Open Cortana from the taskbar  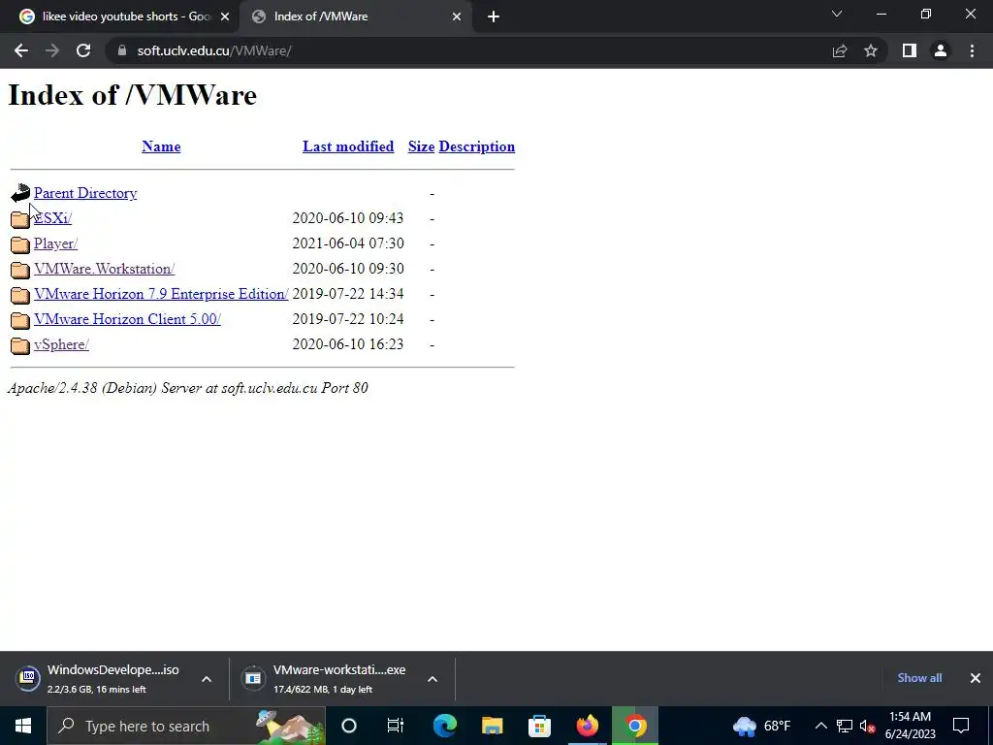[349, 726]
